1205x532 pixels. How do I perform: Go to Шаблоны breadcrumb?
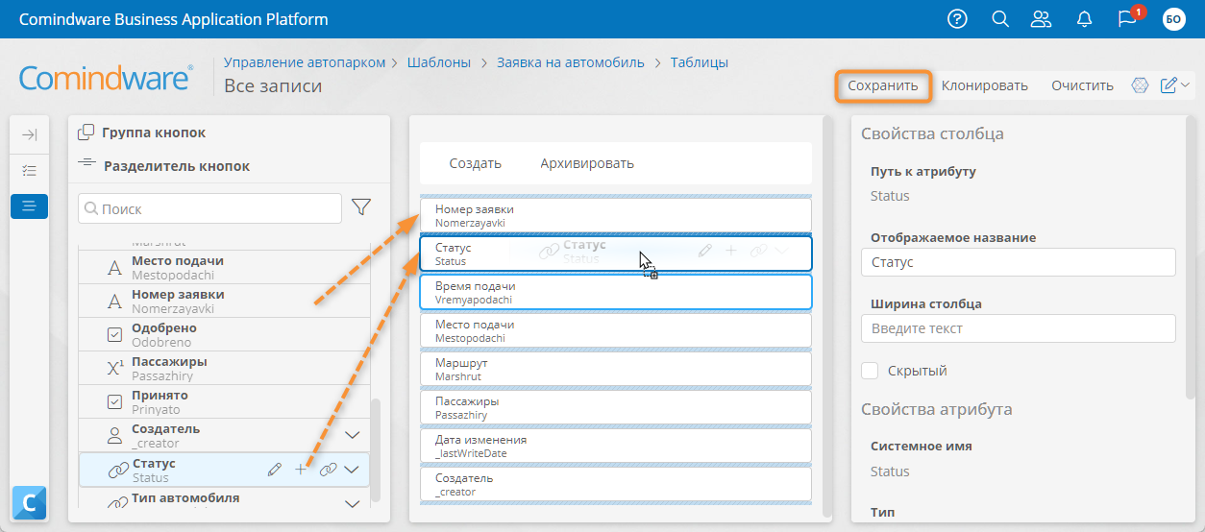tap(439, 62)
